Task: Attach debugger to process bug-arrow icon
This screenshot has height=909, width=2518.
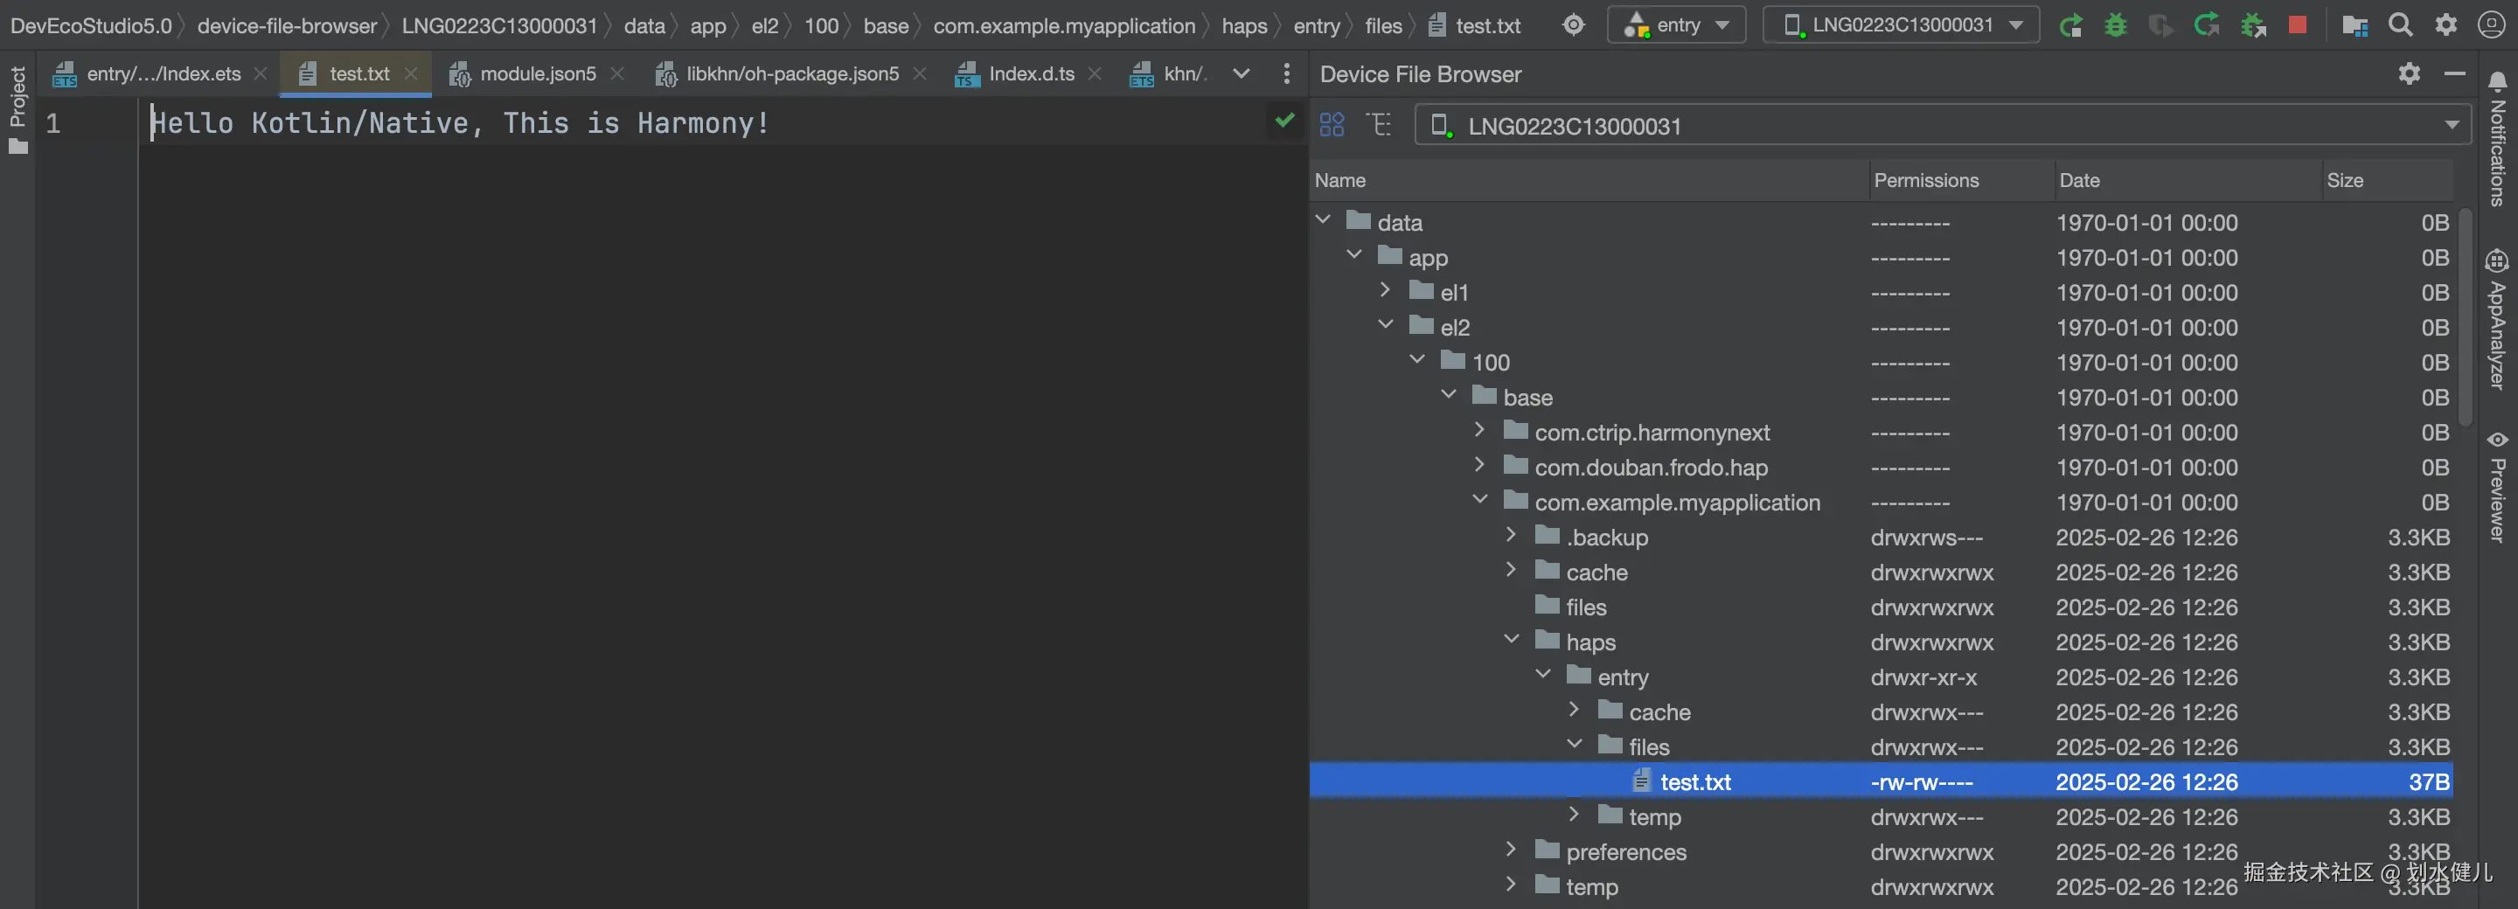Action: [2253, 25]
